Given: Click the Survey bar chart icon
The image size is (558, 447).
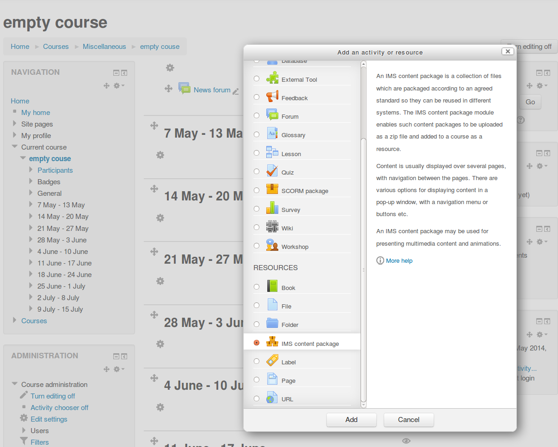Looking at the screenshot, I should coord(272,207).
